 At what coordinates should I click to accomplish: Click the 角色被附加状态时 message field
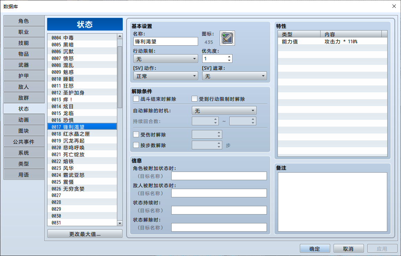[x=219, y=176]
